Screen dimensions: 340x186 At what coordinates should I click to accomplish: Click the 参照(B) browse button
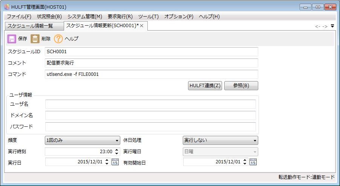[241, 86]
